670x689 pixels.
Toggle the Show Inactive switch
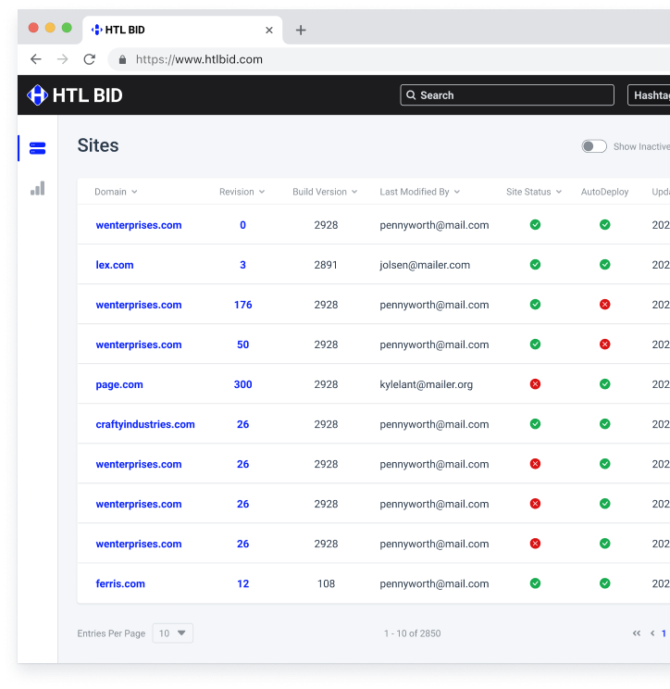tap(594, 146)
